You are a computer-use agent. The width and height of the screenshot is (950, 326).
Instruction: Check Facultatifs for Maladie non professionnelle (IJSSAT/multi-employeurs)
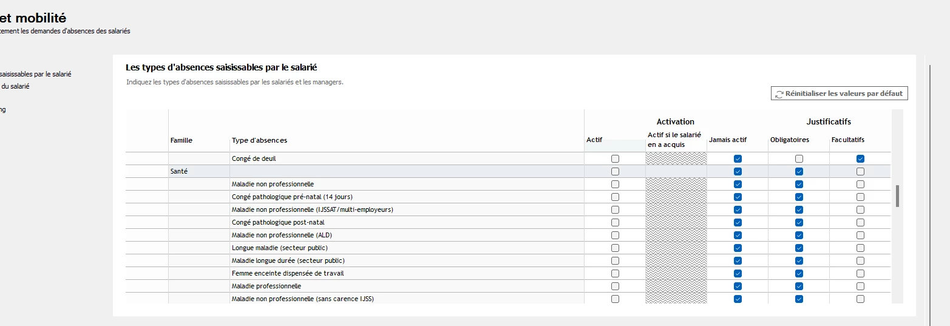tap(860, 209)
